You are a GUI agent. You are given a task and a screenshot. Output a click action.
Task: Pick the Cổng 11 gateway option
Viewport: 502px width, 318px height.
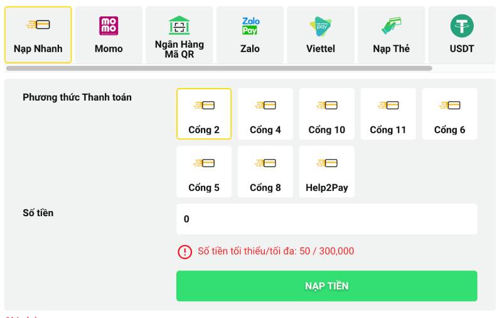click(388, 114)
